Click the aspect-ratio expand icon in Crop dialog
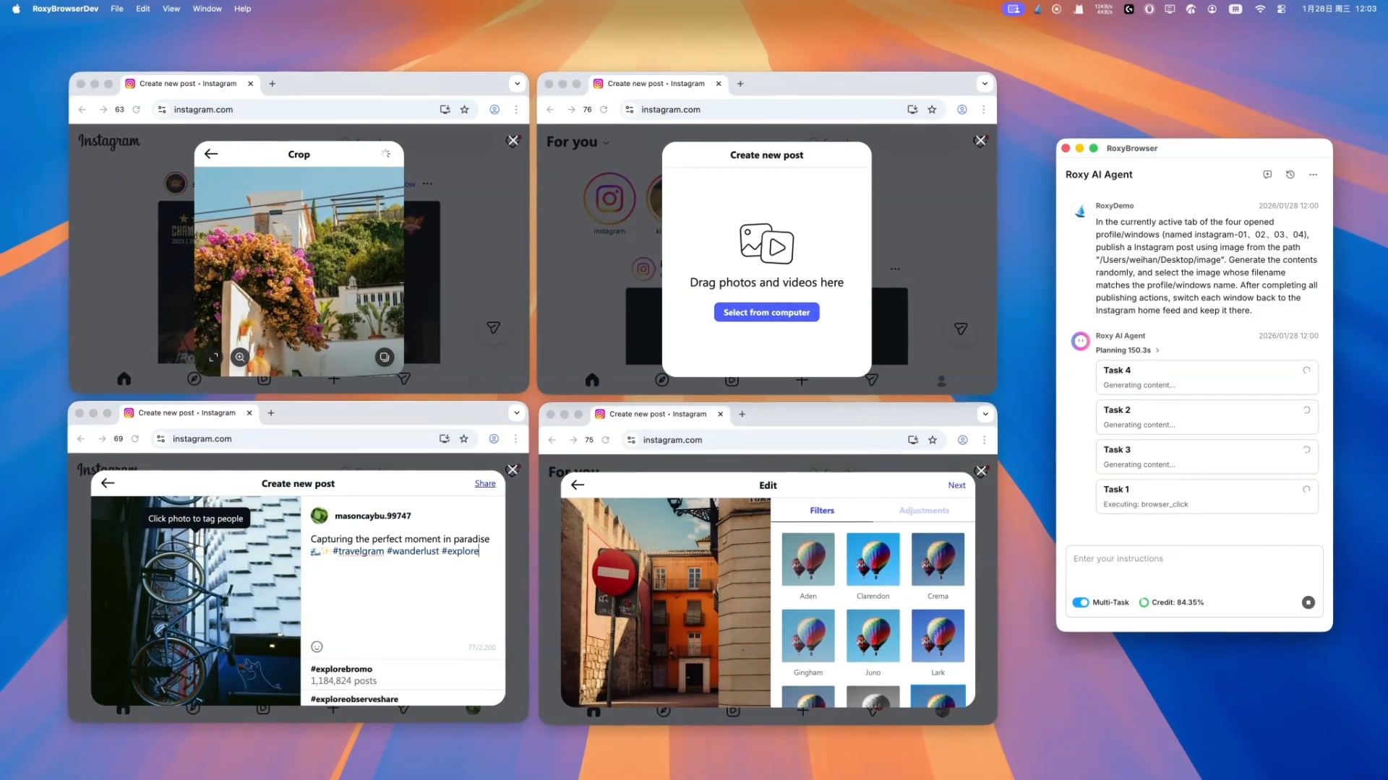This screenshot has height=780, width=1388. click(x=213, y=357)
